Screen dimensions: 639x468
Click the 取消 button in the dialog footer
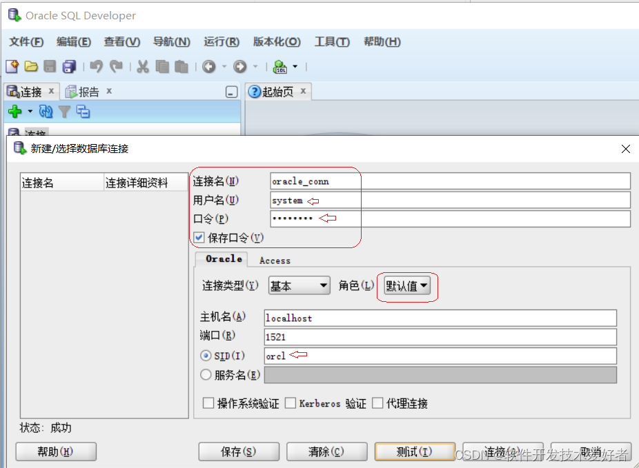tap(591, 451)
